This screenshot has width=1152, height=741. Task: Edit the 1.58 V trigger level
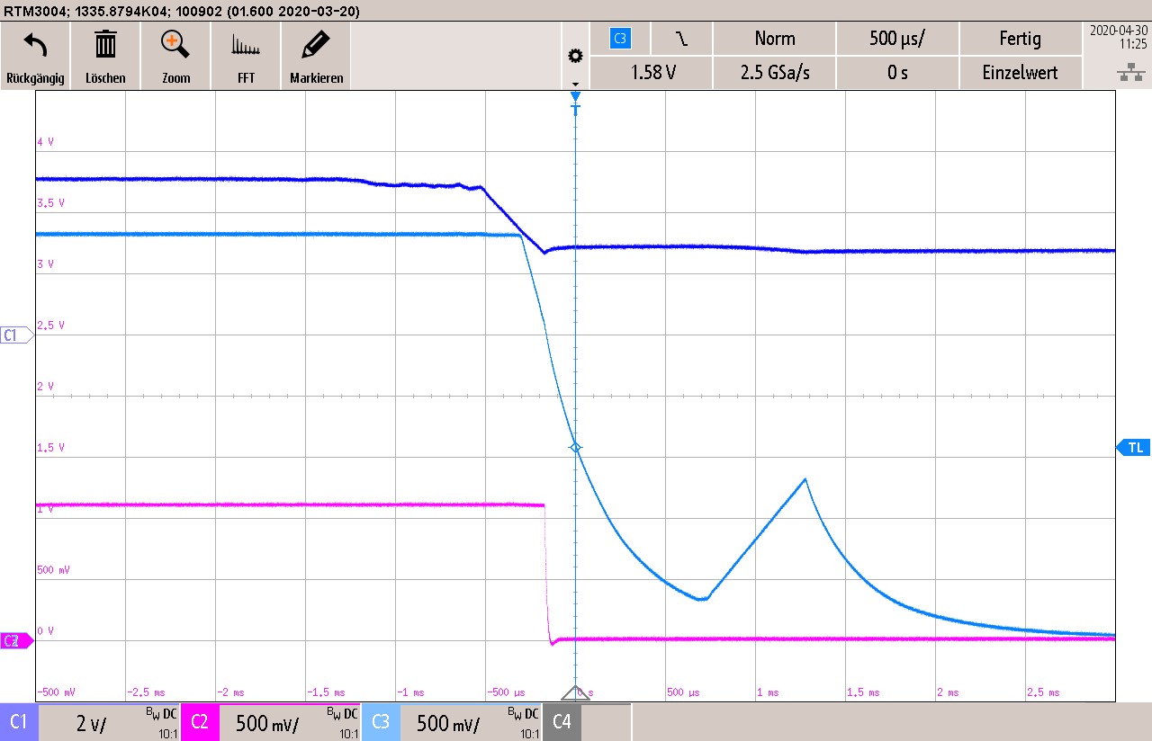click(652, 73)
